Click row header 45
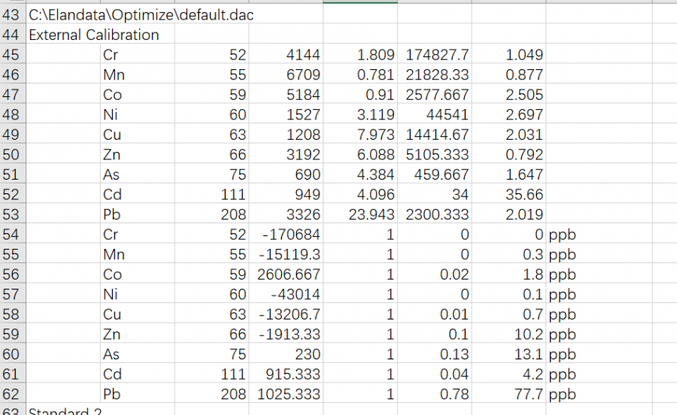Screen dimensions: 677x415 (x=11, y=55)
